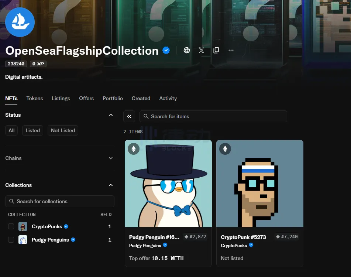Click the OpenSeaFlagshipCollection profile name

(82, 51)
